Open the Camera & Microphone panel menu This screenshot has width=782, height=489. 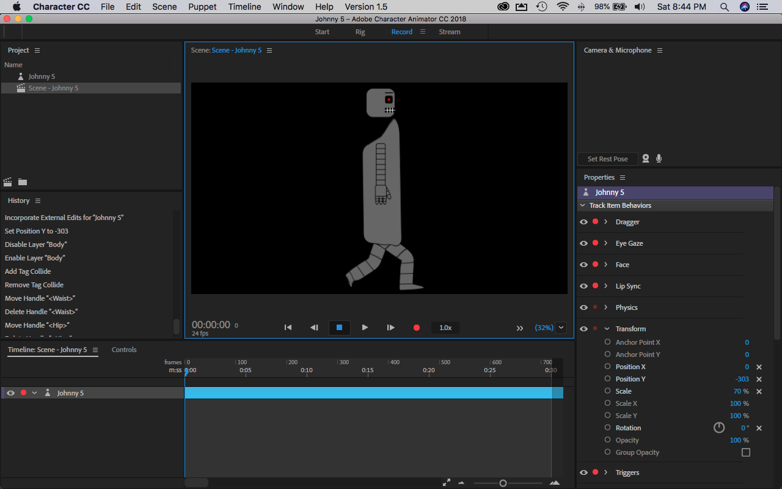[x=660, y=50]
